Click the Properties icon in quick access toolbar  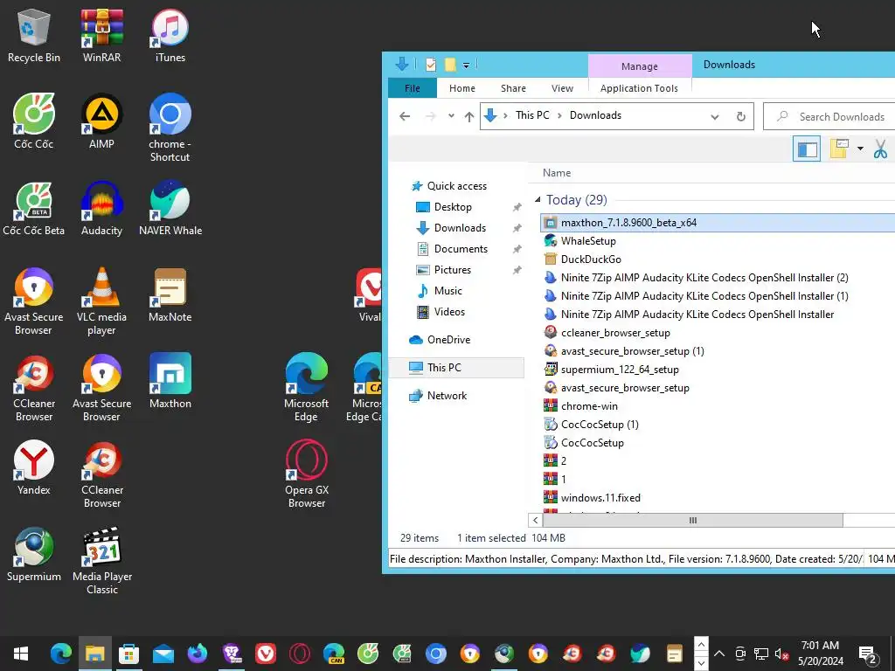pos(431,65)
